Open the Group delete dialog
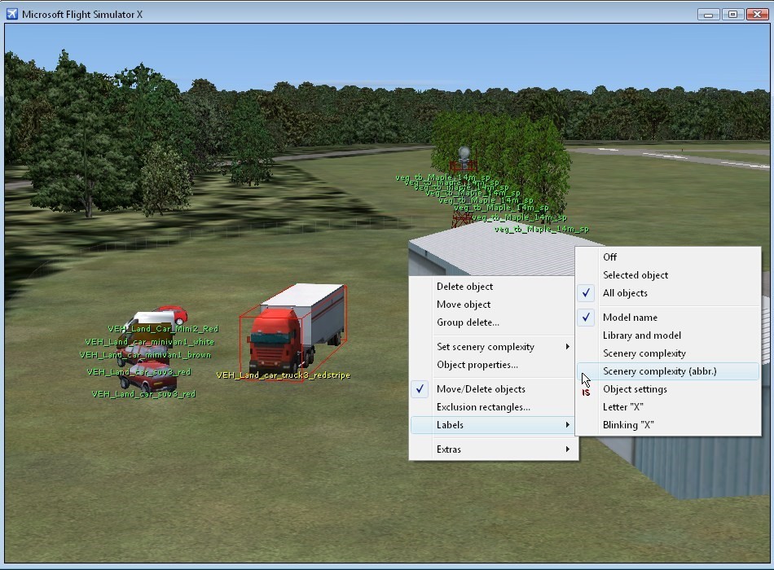 468,322
